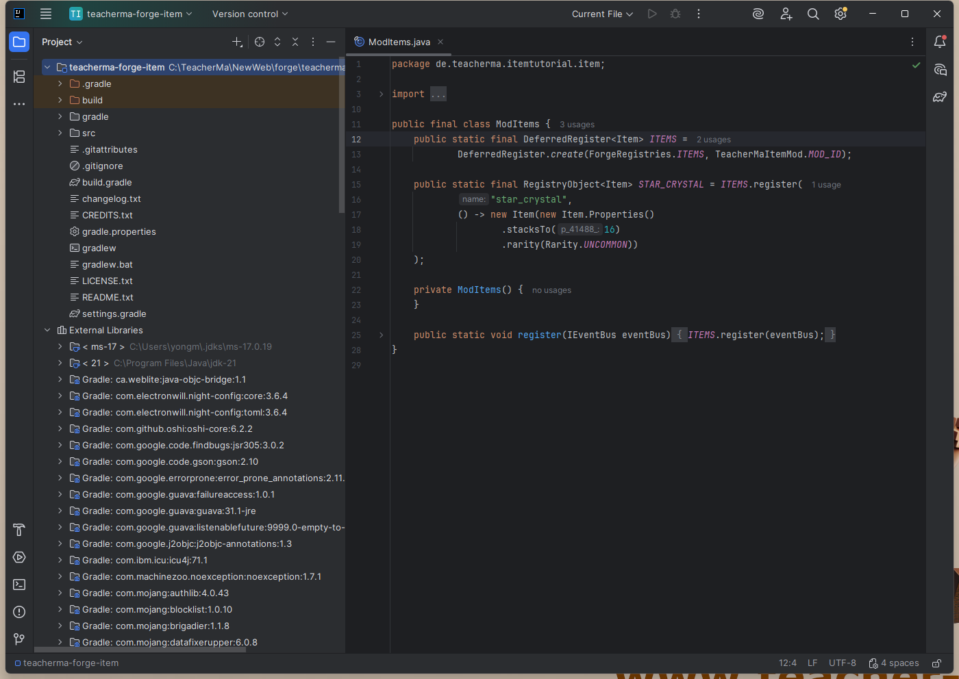The height and width of the screenshot is (679, 959).
Task: Expand the ms-17 JDK node
Action: 60,346
